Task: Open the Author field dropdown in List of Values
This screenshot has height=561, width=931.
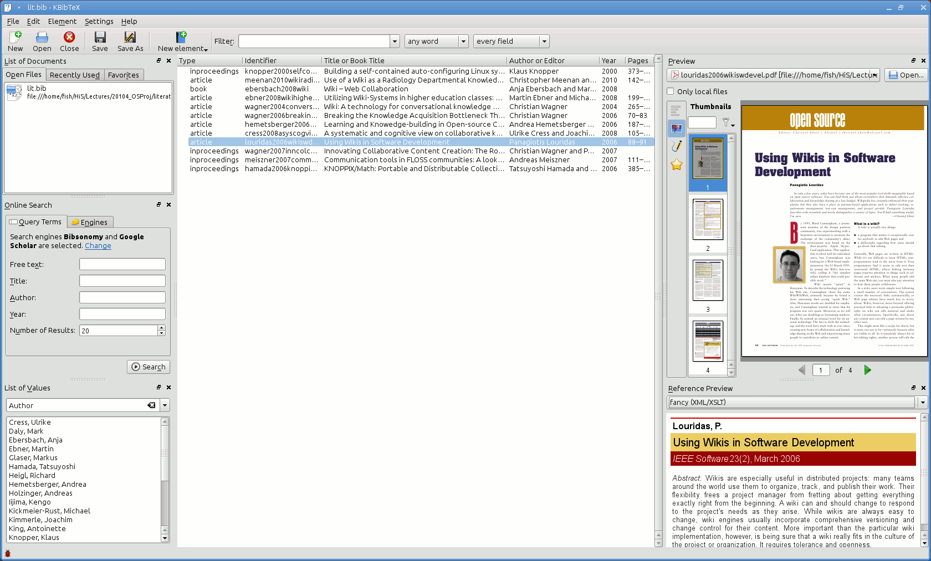Action: click(165, 405)
